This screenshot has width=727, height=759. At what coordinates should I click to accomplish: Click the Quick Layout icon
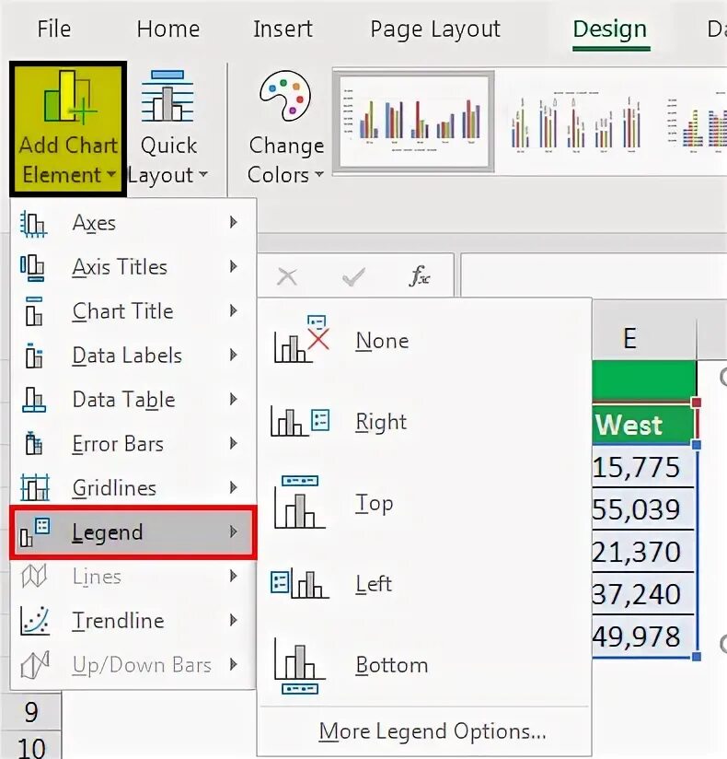[x=167, y=96]
